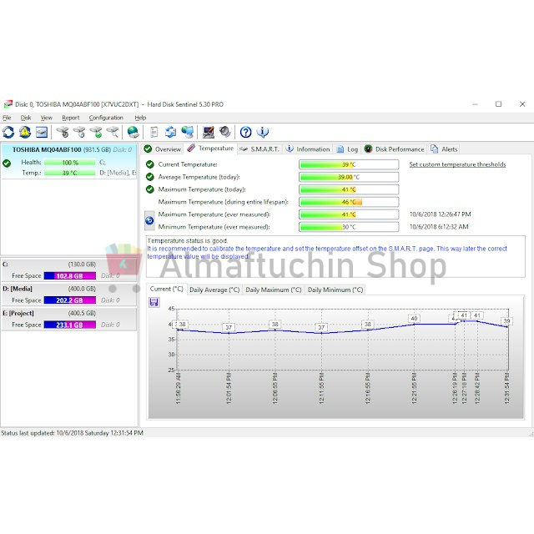The image size is (534, 534).
Task: Select the Daily Maximum (°C) graph tab
Action: coord(275,290)
